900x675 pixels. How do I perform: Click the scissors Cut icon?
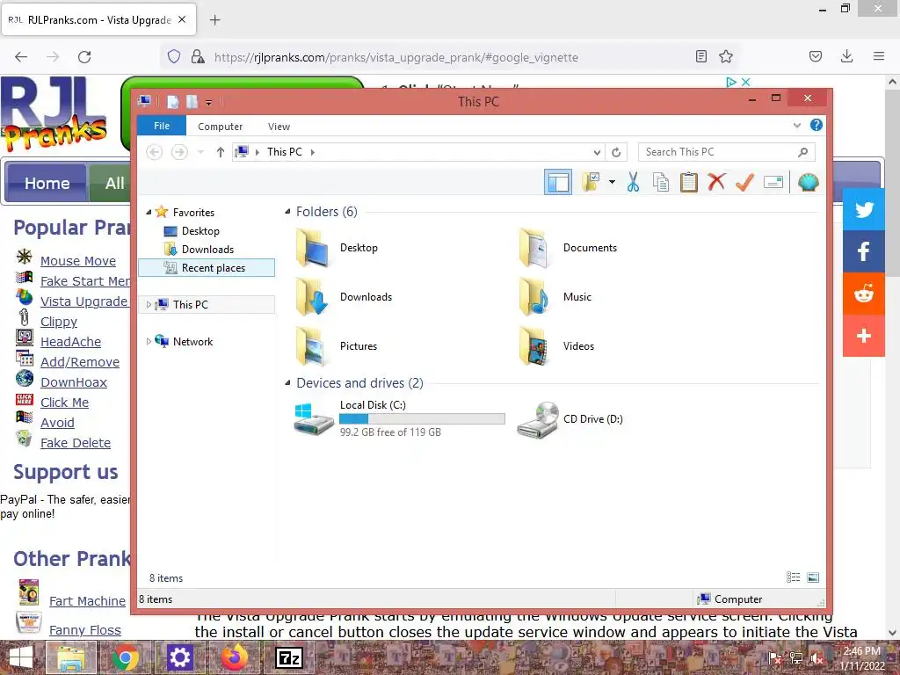tap(633, 183)
